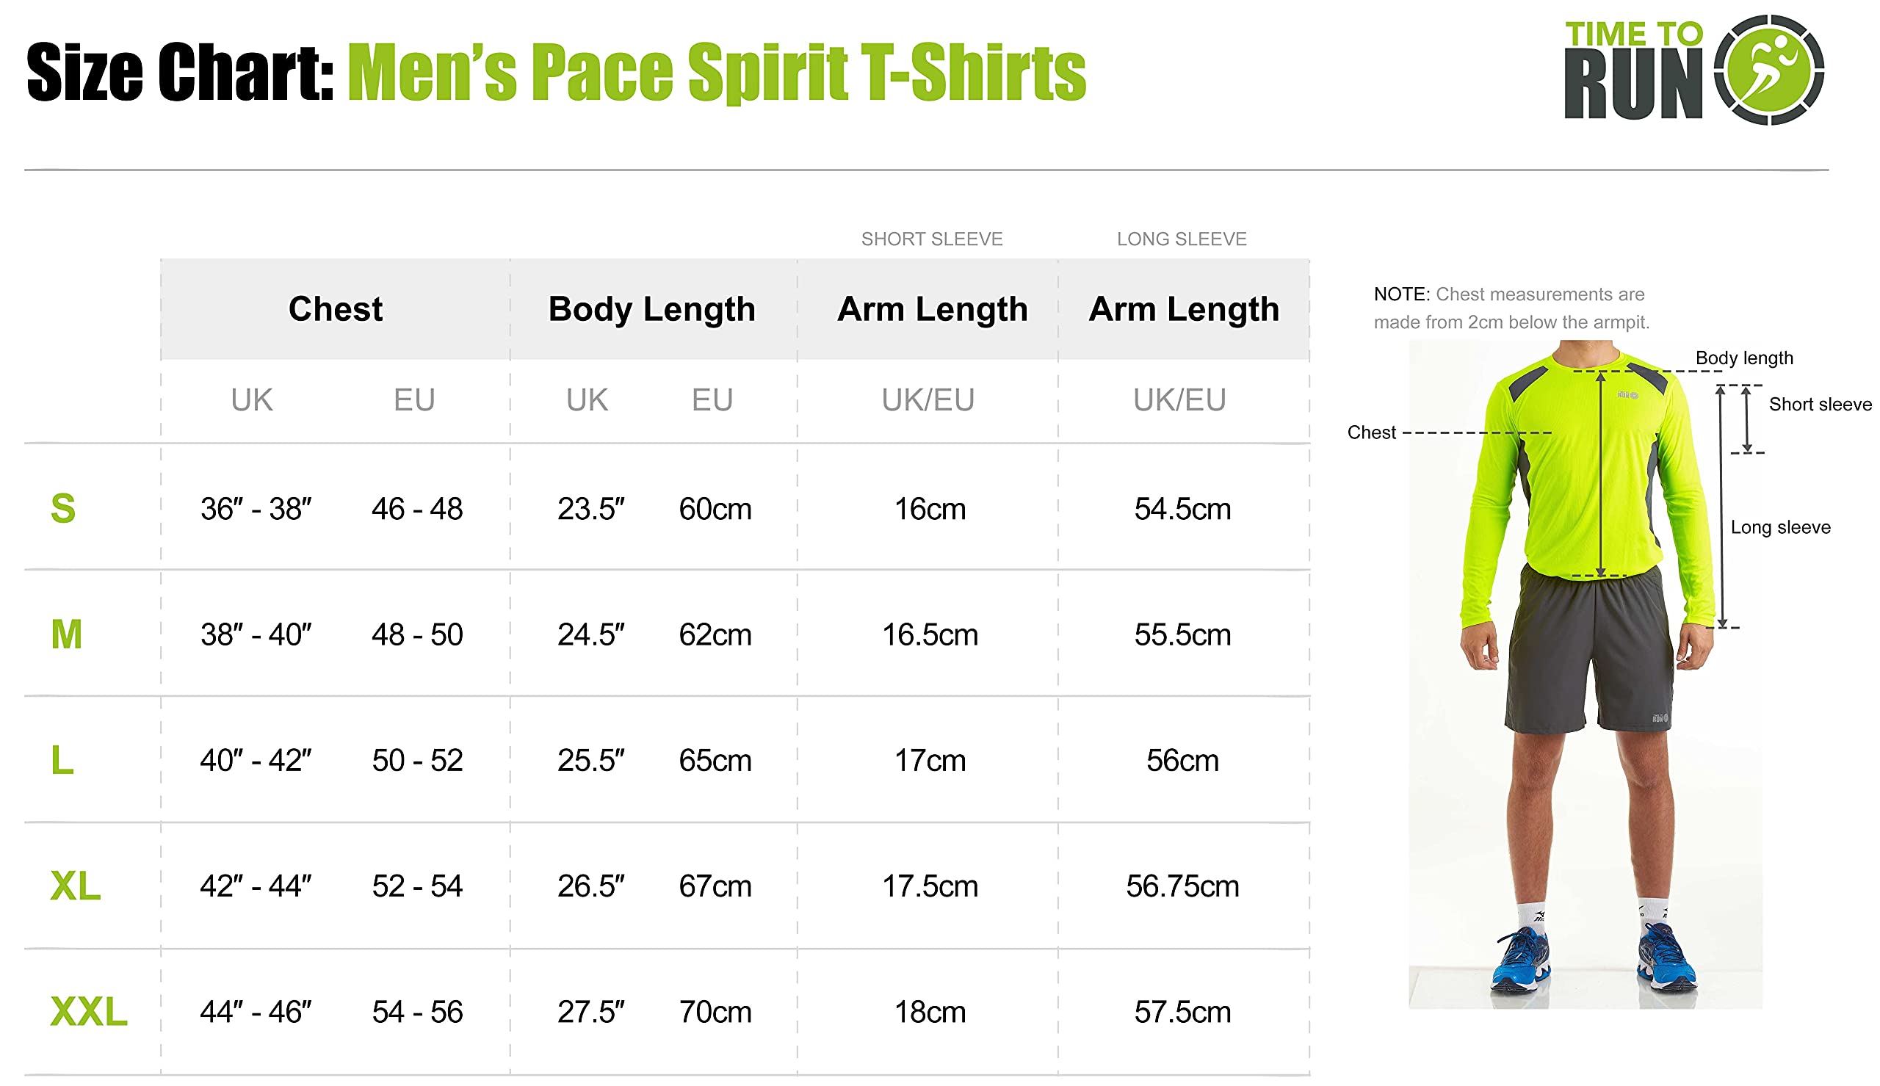Click the 16.5cm short sleeve arm value
This screenshot has height=1086, width=1880.
tap(930, 634)
